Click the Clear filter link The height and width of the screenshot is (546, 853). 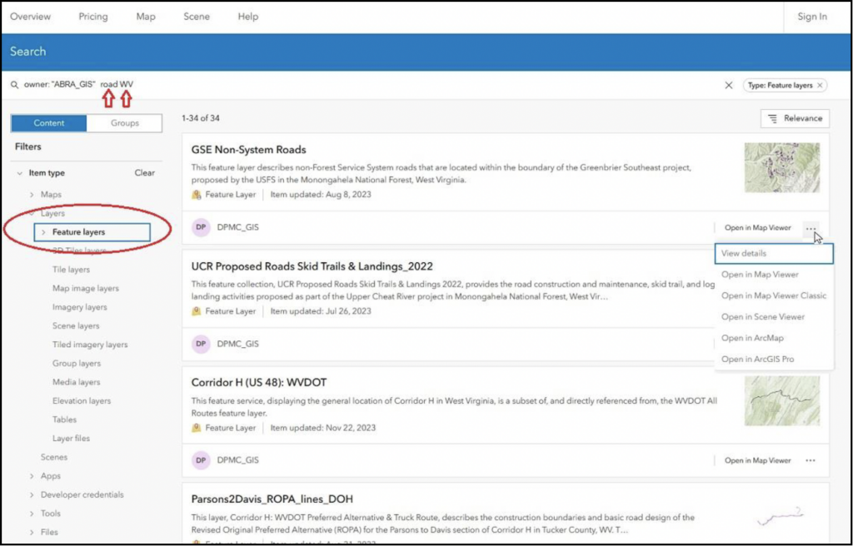[144, 173]
